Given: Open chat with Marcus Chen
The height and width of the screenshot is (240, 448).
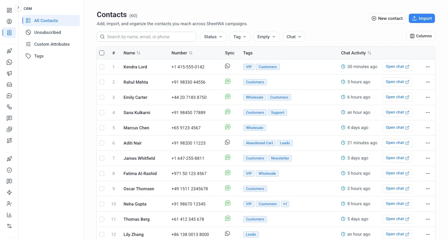Looking at the screenshot, I should 397,127.
